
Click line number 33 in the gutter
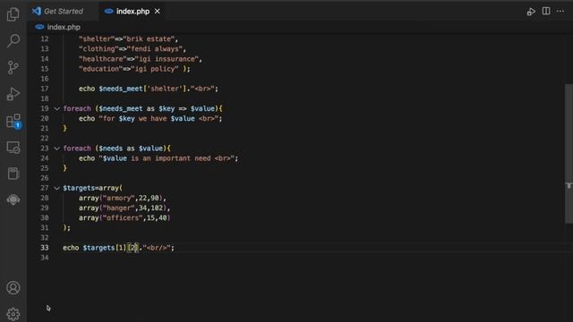tap(44, 248)
